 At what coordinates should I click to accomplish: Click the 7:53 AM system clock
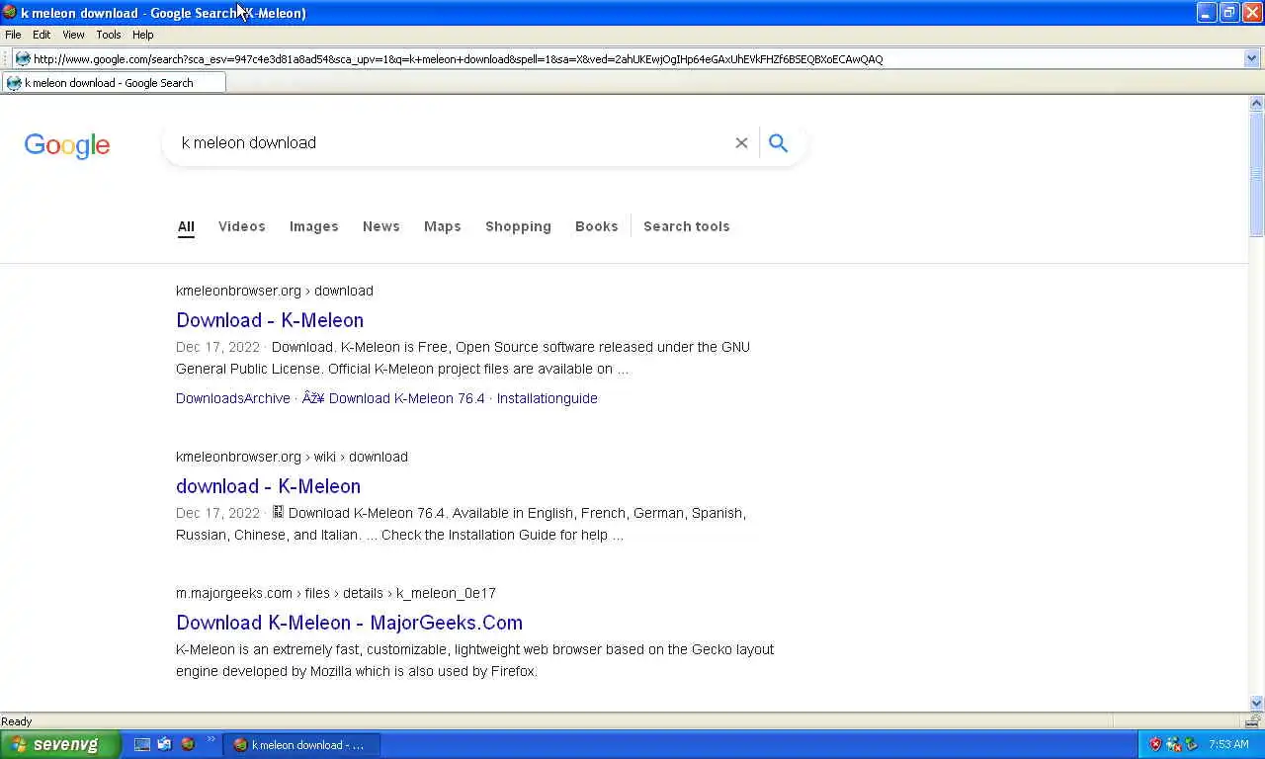tap(1228, 744)
